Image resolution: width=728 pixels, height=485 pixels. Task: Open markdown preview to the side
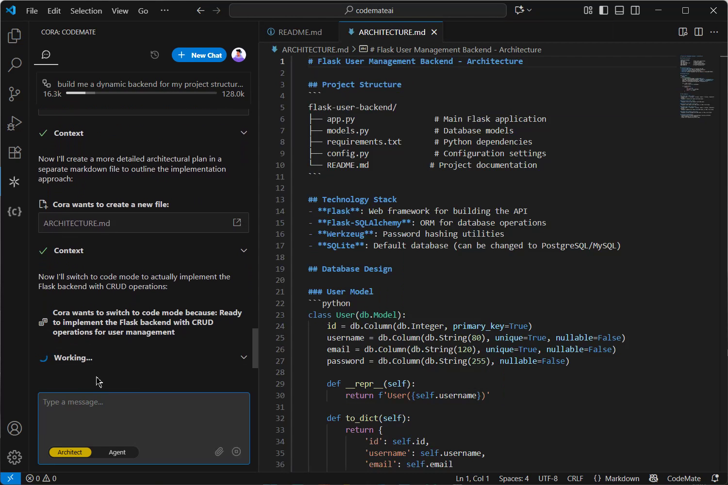(683, 32)
